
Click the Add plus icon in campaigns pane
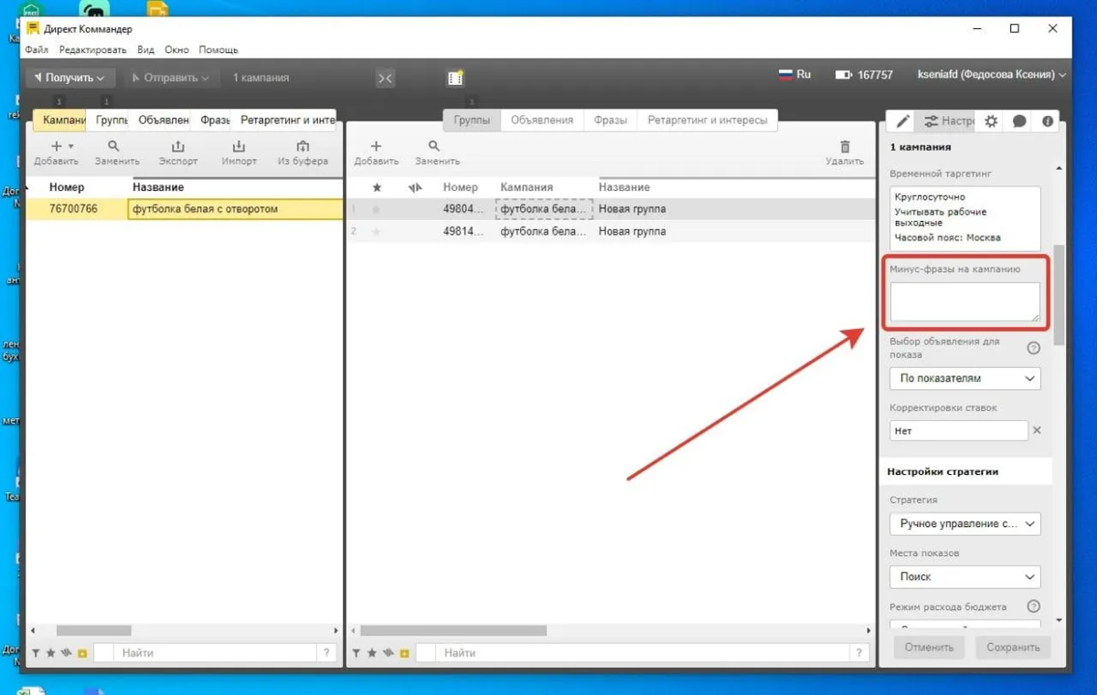click(x=57, y=146)
